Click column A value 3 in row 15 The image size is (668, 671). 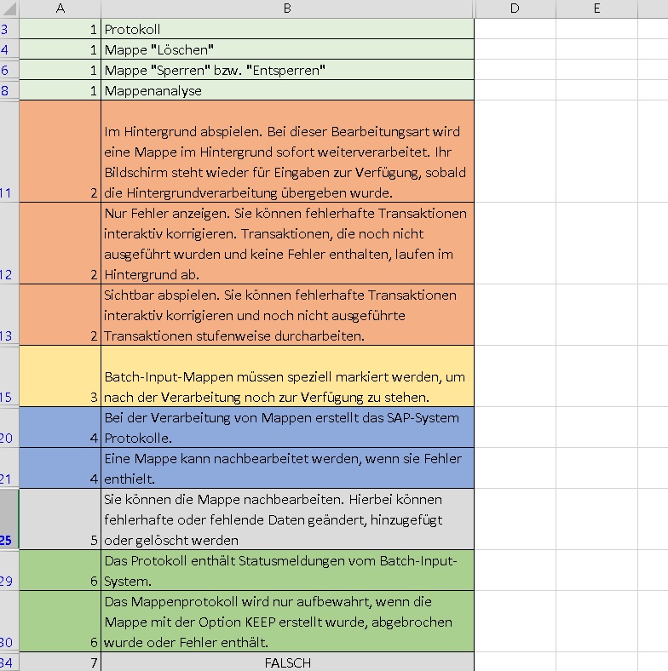point(60,376)
